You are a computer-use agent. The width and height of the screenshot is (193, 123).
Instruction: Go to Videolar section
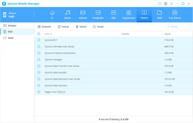83,15
